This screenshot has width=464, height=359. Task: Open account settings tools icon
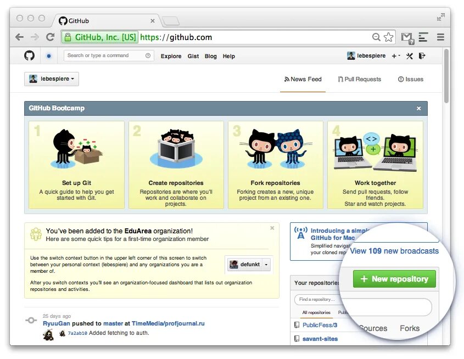[x=410, y=56]
